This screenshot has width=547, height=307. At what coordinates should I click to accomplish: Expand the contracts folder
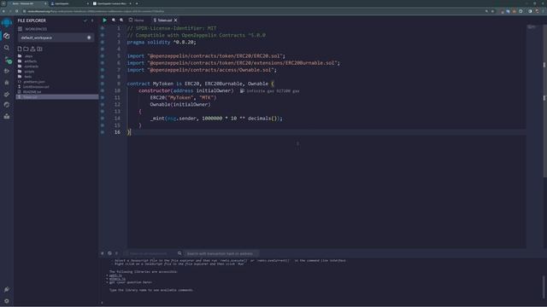pyautogui.click(x=32, y=67)
